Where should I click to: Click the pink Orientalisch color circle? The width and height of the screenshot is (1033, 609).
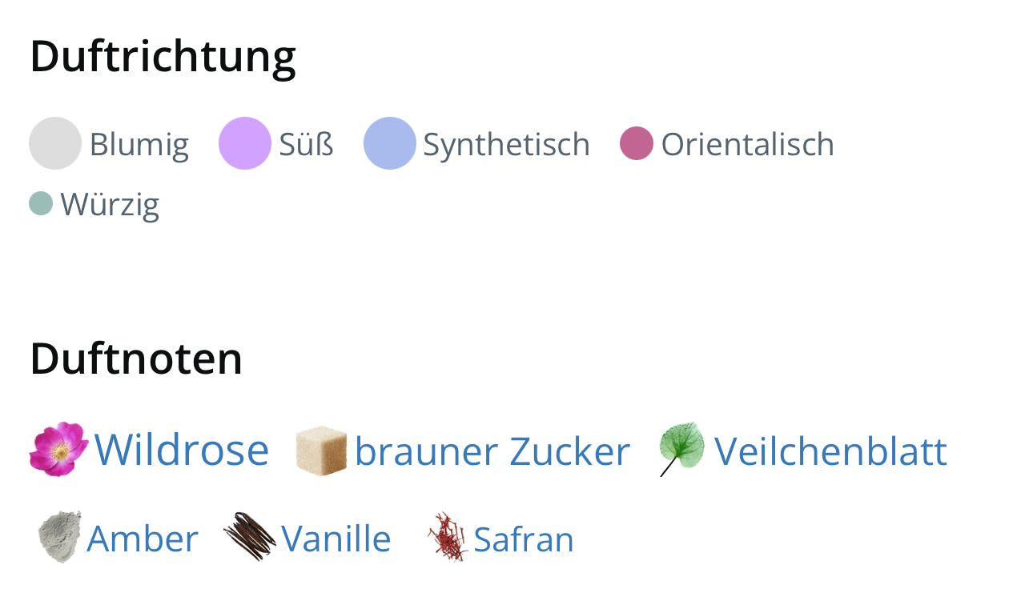click(x=637, y=143)
